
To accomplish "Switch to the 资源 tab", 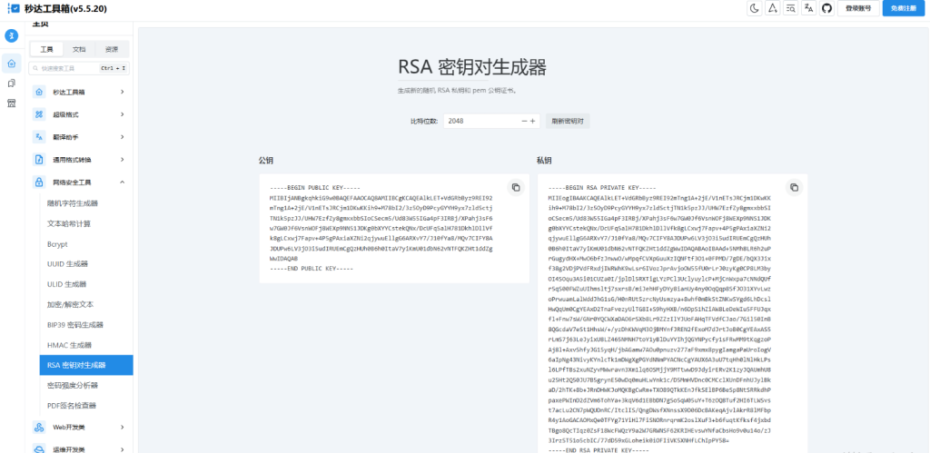I will coord(111,49).
